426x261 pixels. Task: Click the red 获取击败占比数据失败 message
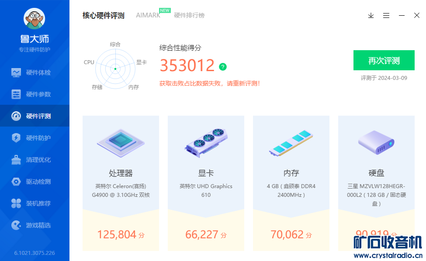click(210, 83)
